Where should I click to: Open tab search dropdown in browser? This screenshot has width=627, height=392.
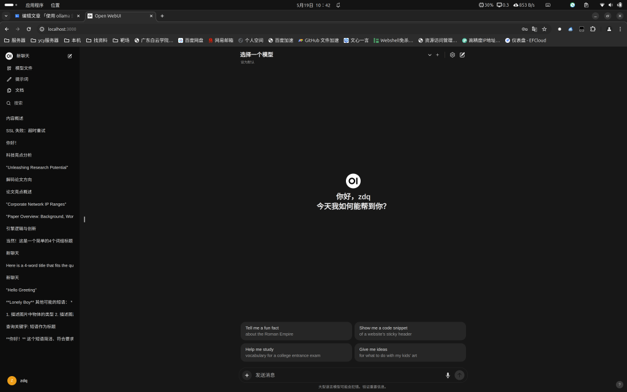(x=6, y=16)
